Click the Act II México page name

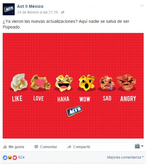[30, 6]
